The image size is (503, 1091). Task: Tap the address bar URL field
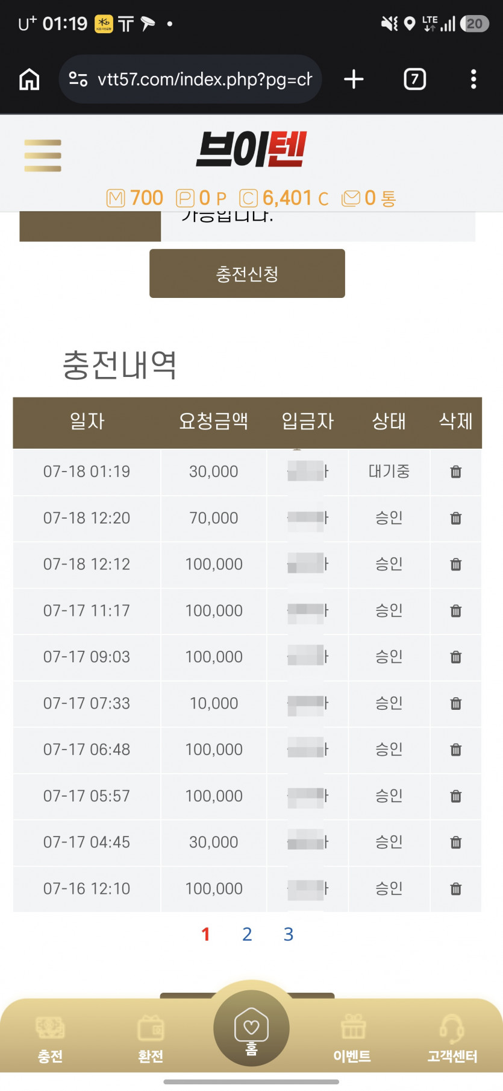tap(190, 79)
